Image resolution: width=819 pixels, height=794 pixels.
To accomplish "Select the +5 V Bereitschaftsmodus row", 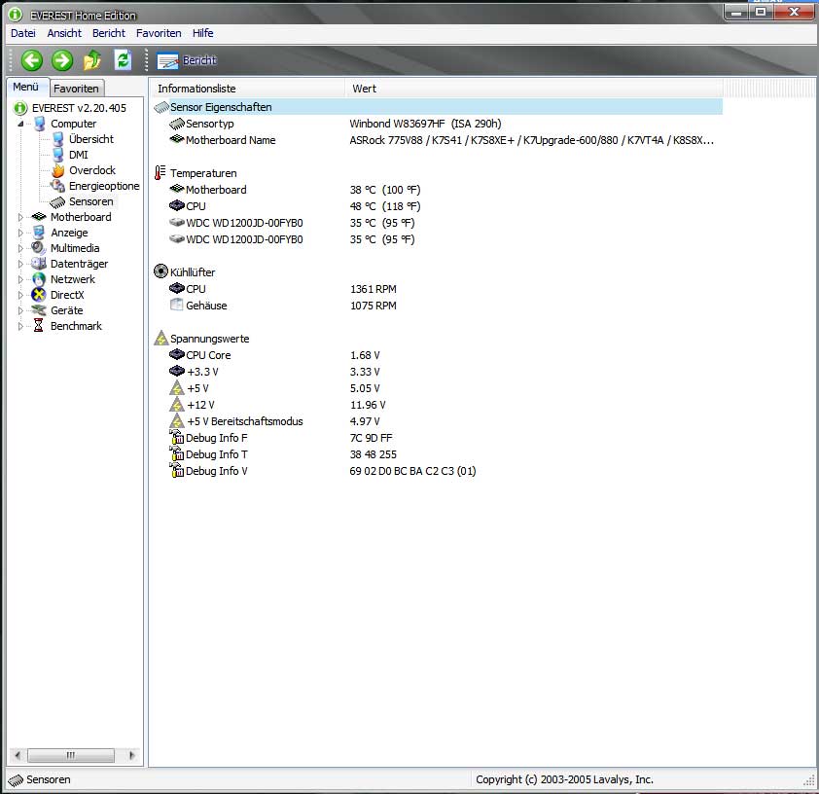I will (x=438, y=421).
